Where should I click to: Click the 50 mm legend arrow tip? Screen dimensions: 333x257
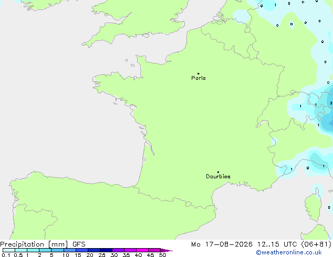(166, 250)
